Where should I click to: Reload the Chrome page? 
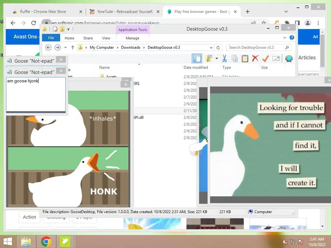(x=34, y=23)
